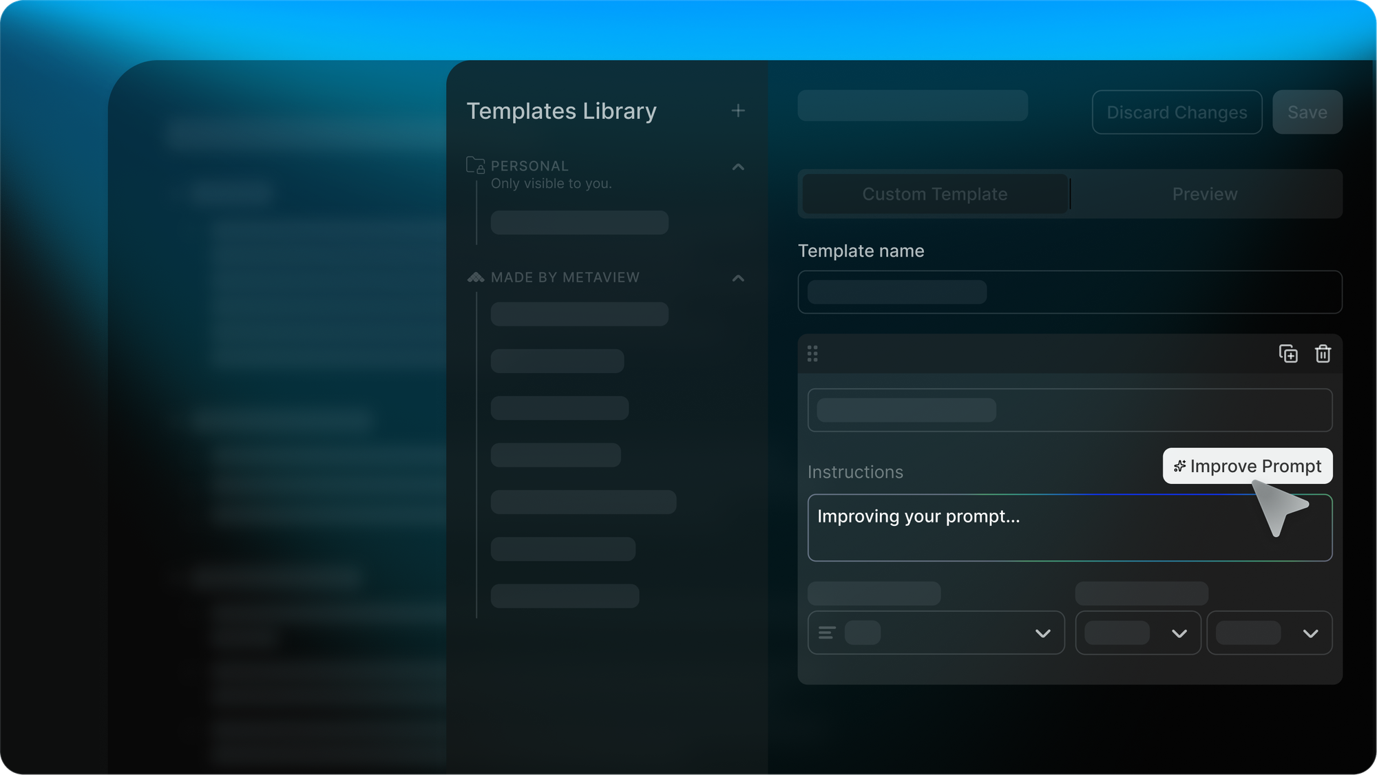This screenshot has width=1377, height=775.
Task: Collapse the Personal section chevron
Action: pos(738,167)
